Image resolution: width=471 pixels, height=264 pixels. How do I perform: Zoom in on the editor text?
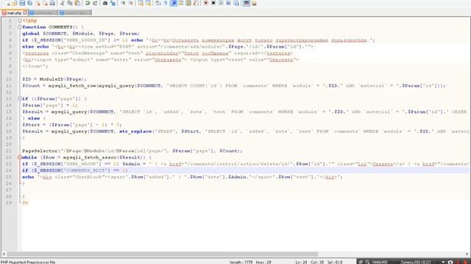coord(123,3)
